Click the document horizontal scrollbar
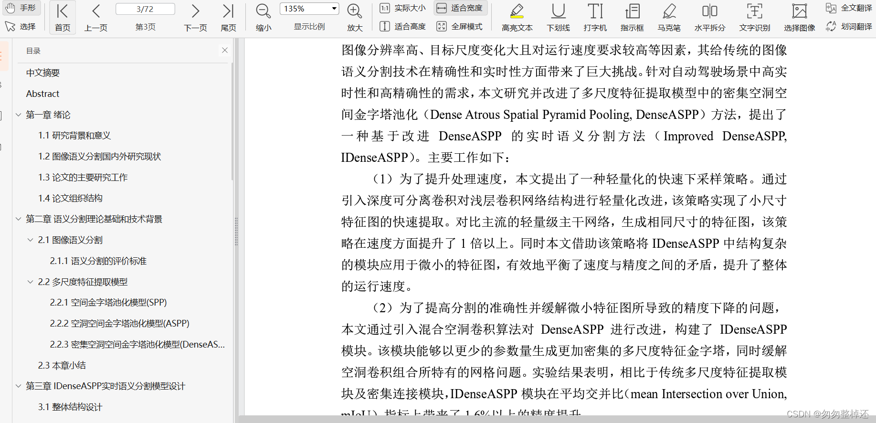This screenshot has height=423, width=876. 557,419
